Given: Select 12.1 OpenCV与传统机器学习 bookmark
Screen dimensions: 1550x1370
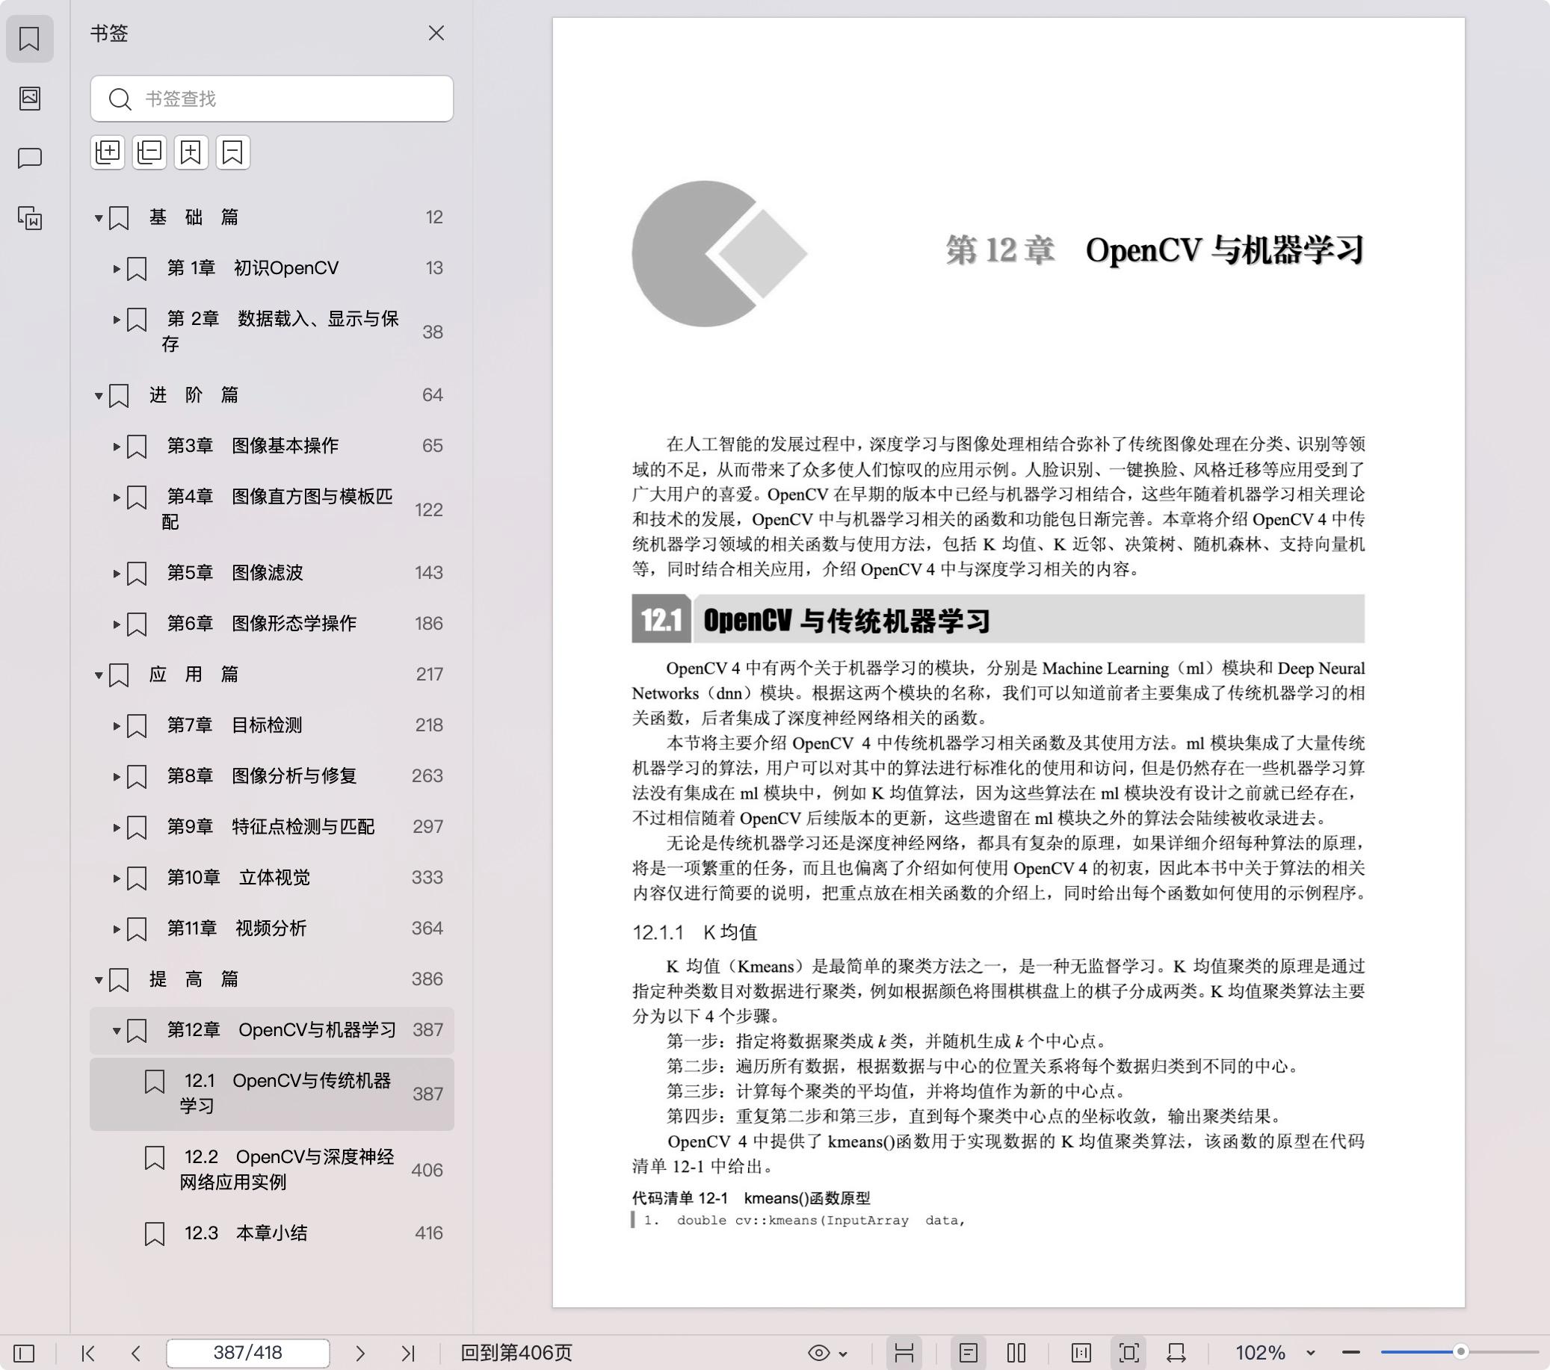Looking at the screenshot, I should tap(271, 1094).
